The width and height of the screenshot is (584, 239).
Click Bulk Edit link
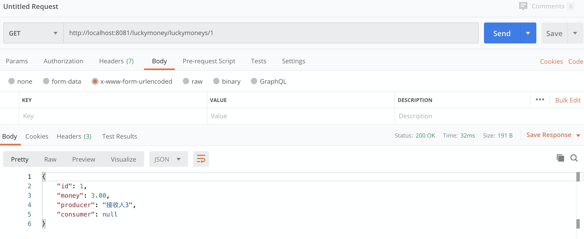(x=568, y=100)
